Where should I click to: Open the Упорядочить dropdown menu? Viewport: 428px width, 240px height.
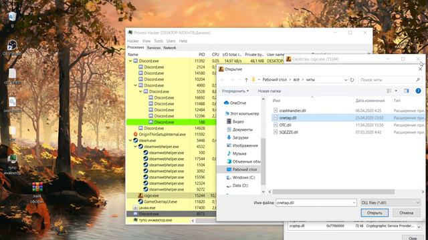tap(235, 91)
